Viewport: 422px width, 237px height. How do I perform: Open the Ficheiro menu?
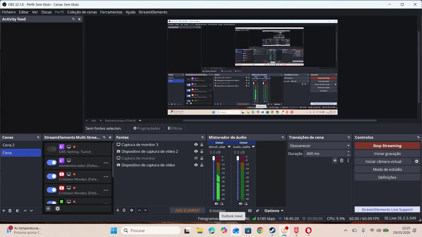[x=9, y=12]
